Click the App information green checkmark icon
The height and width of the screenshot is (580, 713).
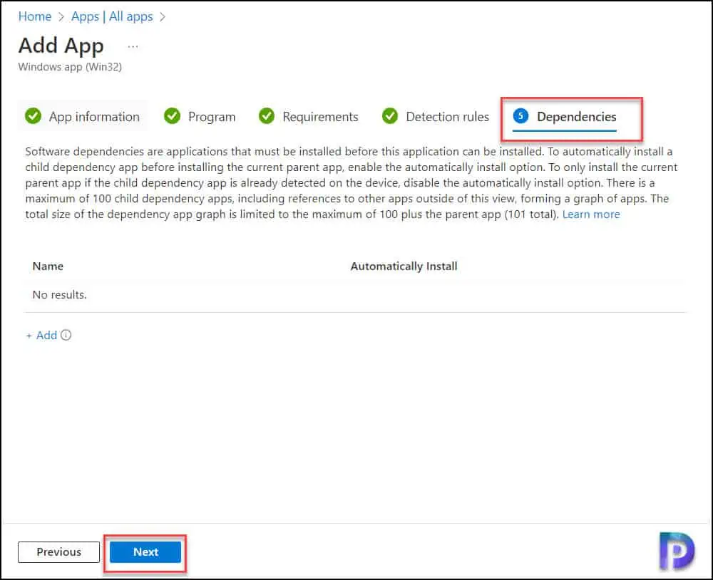coord(34,116)
